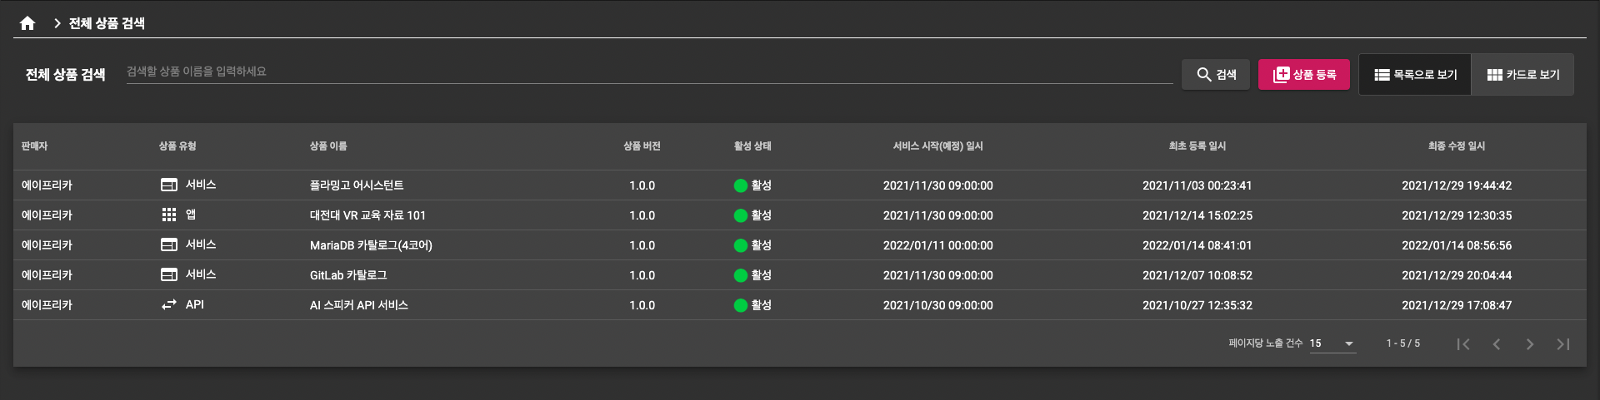
Task: Open the rows per page dropdown
Action: (x=1332, y=343)
